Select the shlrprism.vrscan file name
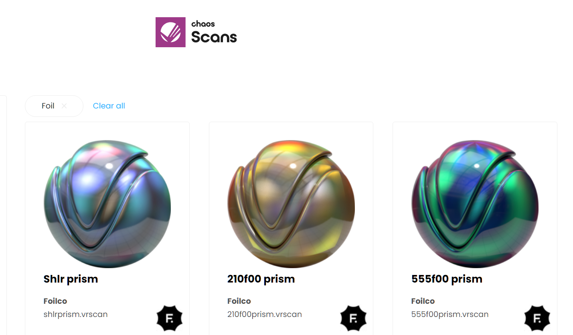Image resolution: width=573 pixels, height=335 pixels. (x=75, y=314)
